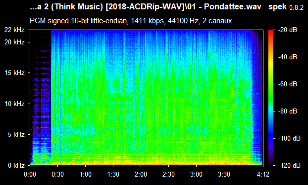Click the -40 dB scale label
Image resolution: width=308 pixels, height=185 pixels.
pos(288,57)
